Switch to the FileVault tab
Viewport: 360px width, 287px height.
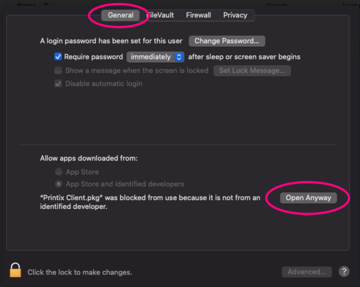pyautogui.click(x=160, y=15)
